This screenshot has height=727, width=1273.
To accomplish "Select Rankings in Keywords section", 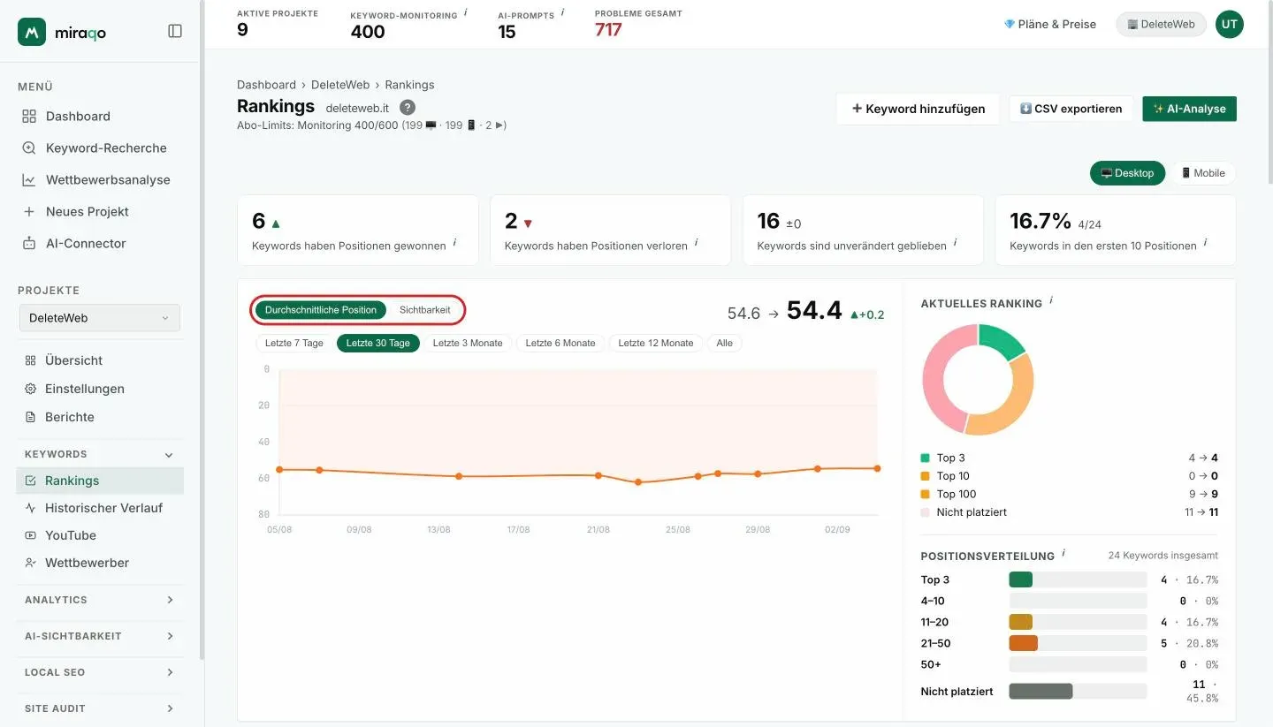I will coord(100,481).
